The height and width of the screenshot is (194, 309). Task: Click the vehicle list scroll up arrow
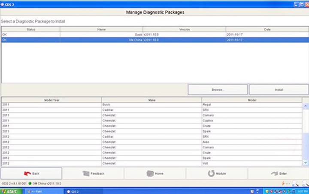pos(306,106)
